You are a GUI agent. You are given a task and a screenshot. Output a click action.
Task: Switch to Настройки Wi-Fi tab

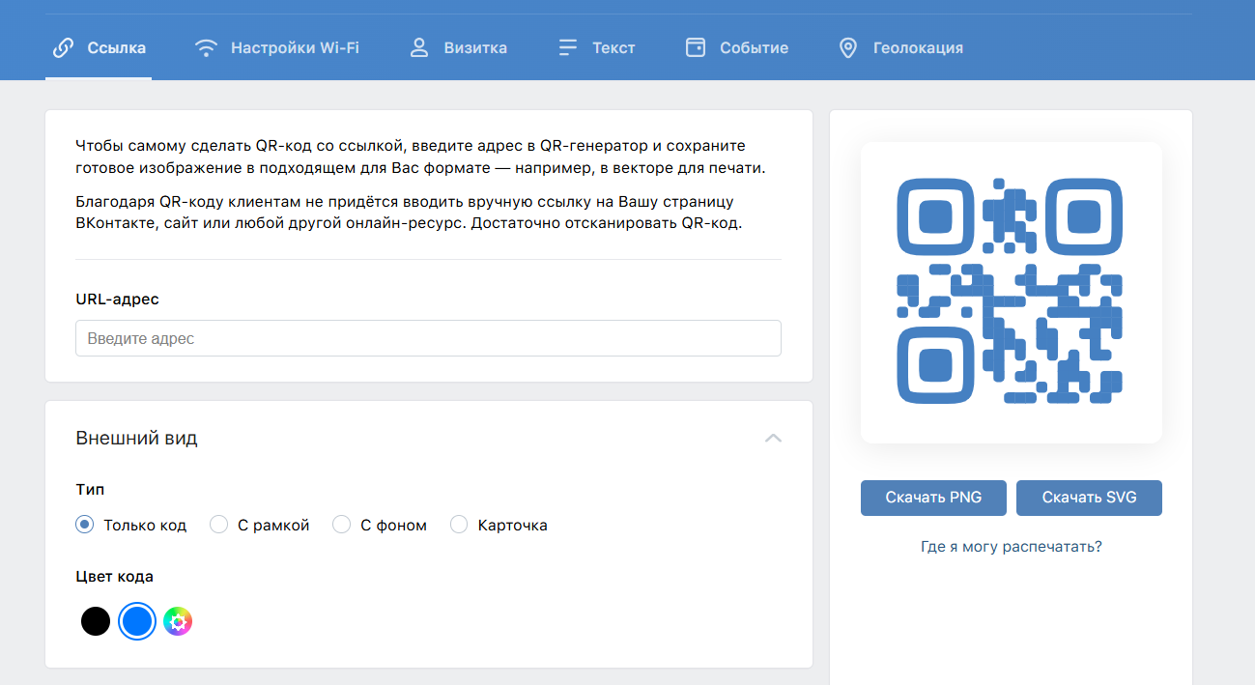(277, 47)
